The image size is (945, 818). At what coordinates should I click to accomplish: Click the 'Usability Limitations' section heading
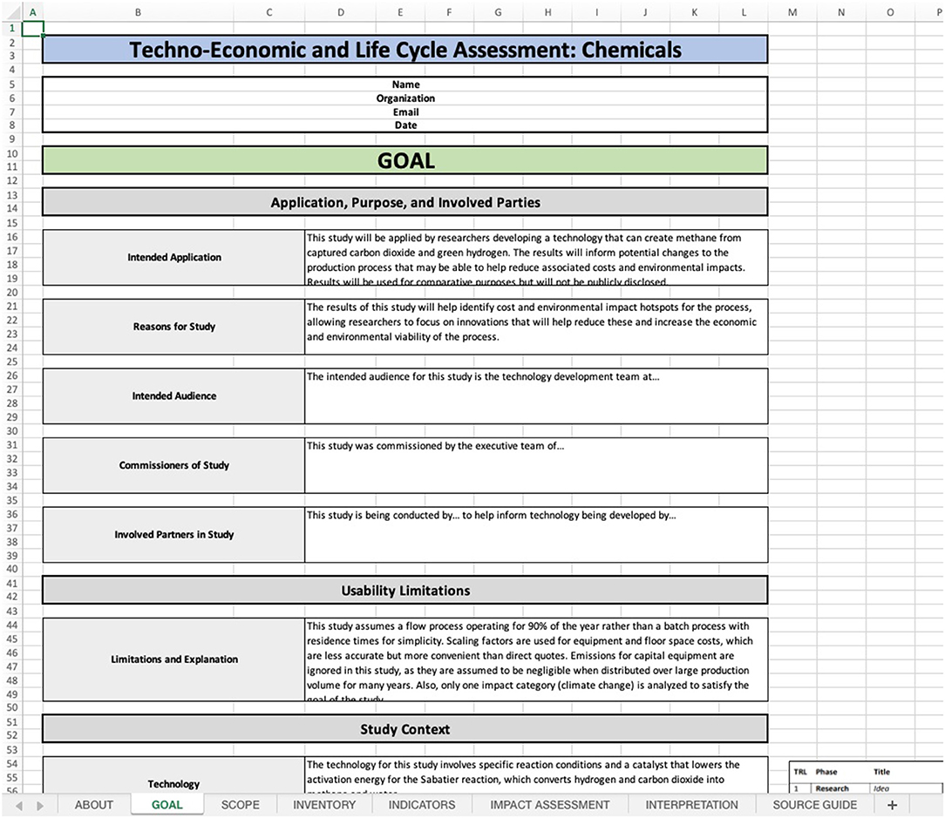tap(405, 591)
